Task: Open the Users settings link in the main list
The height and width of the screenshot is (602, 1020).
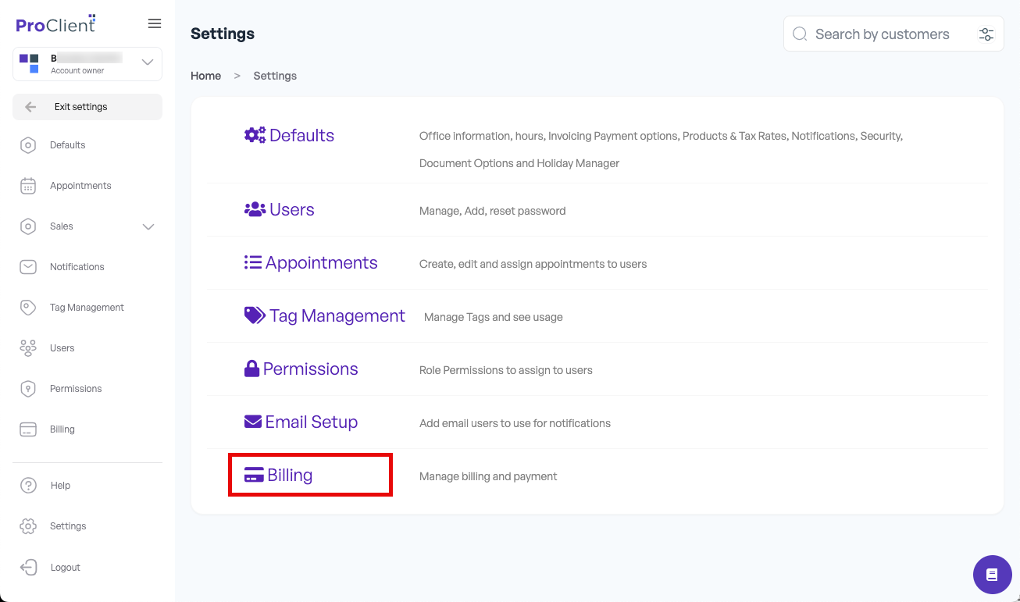Action: 291,210
